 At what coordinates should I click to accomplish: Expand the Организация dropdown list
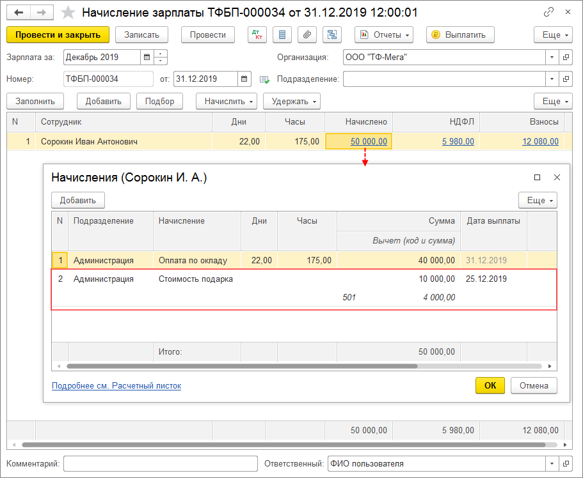point(552,58)
